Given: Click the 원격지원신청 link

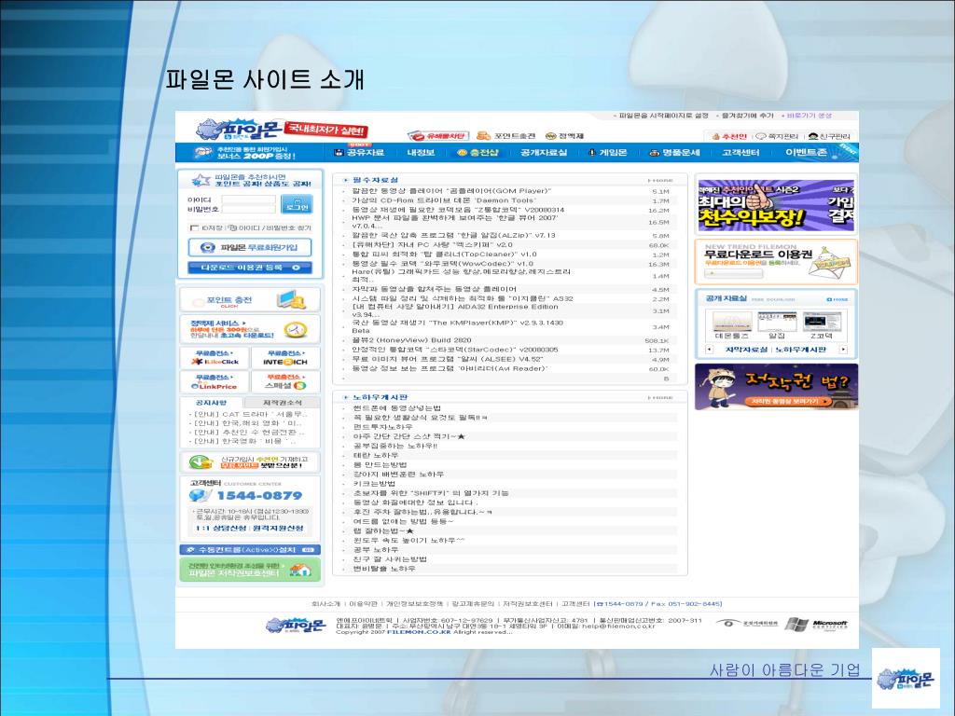Looking at the screenshot, I should coord(278,528).
